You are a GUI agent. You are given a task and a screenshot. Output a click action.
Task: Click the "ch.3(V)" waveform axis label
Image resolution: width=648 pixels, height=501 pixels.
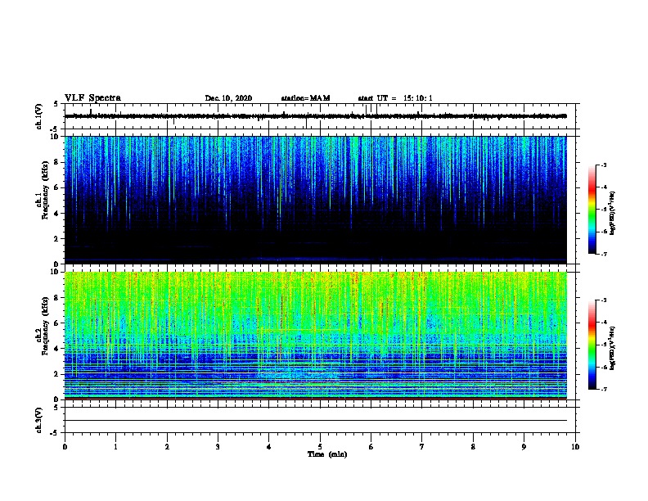click(39, 420)
